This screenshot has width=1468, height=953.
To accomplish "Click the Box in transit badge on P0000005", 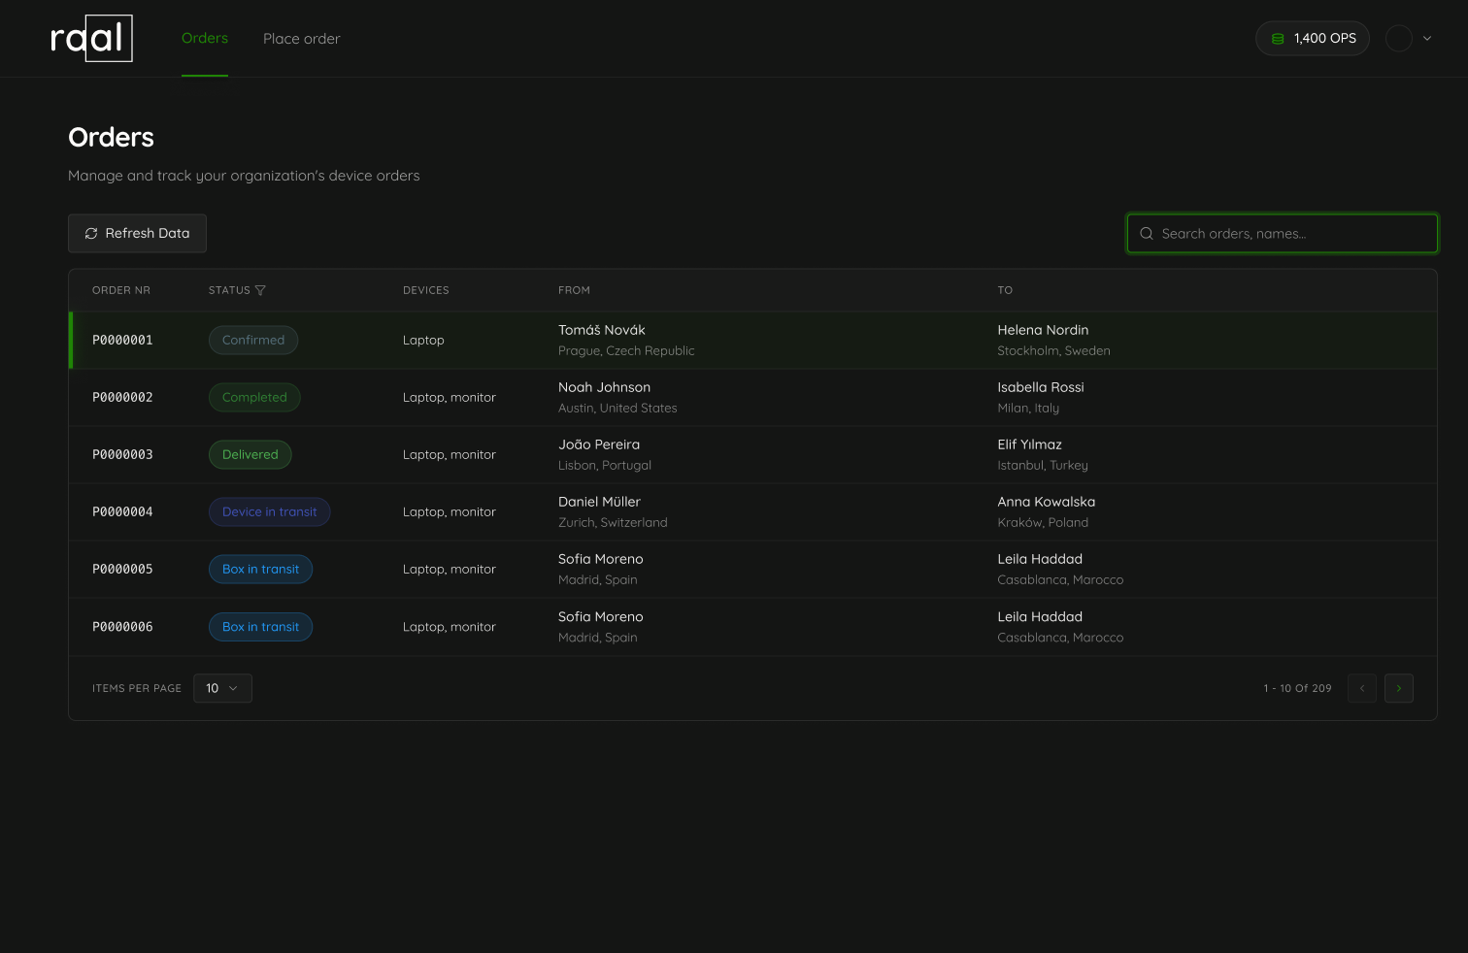I will (260, 569).
